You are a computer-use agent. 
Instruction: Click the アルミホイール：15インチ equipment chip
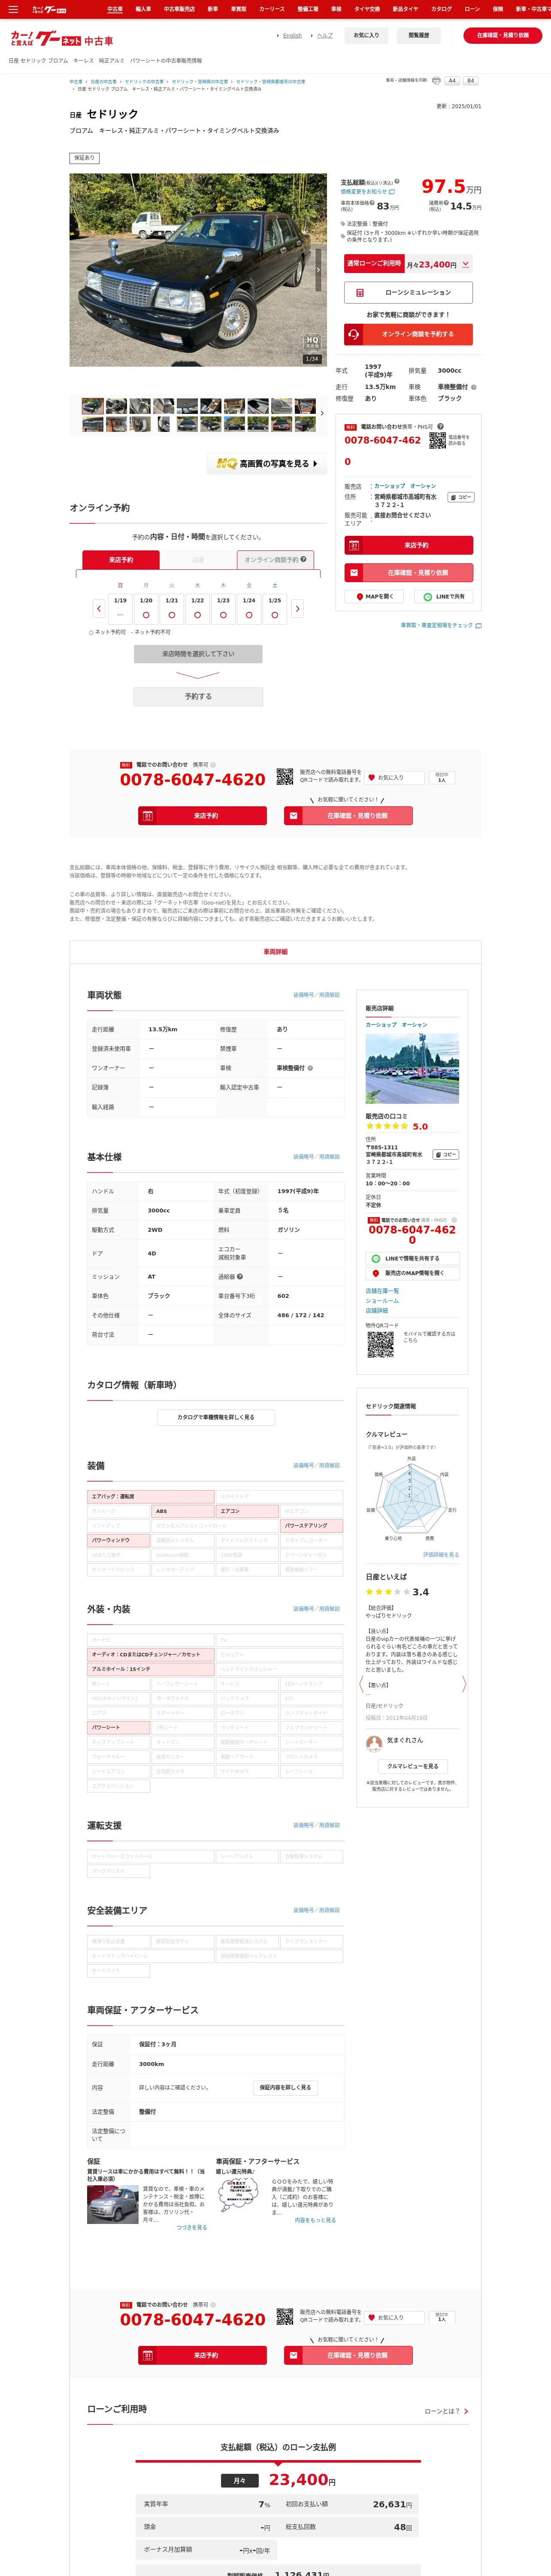[151, 1669]
